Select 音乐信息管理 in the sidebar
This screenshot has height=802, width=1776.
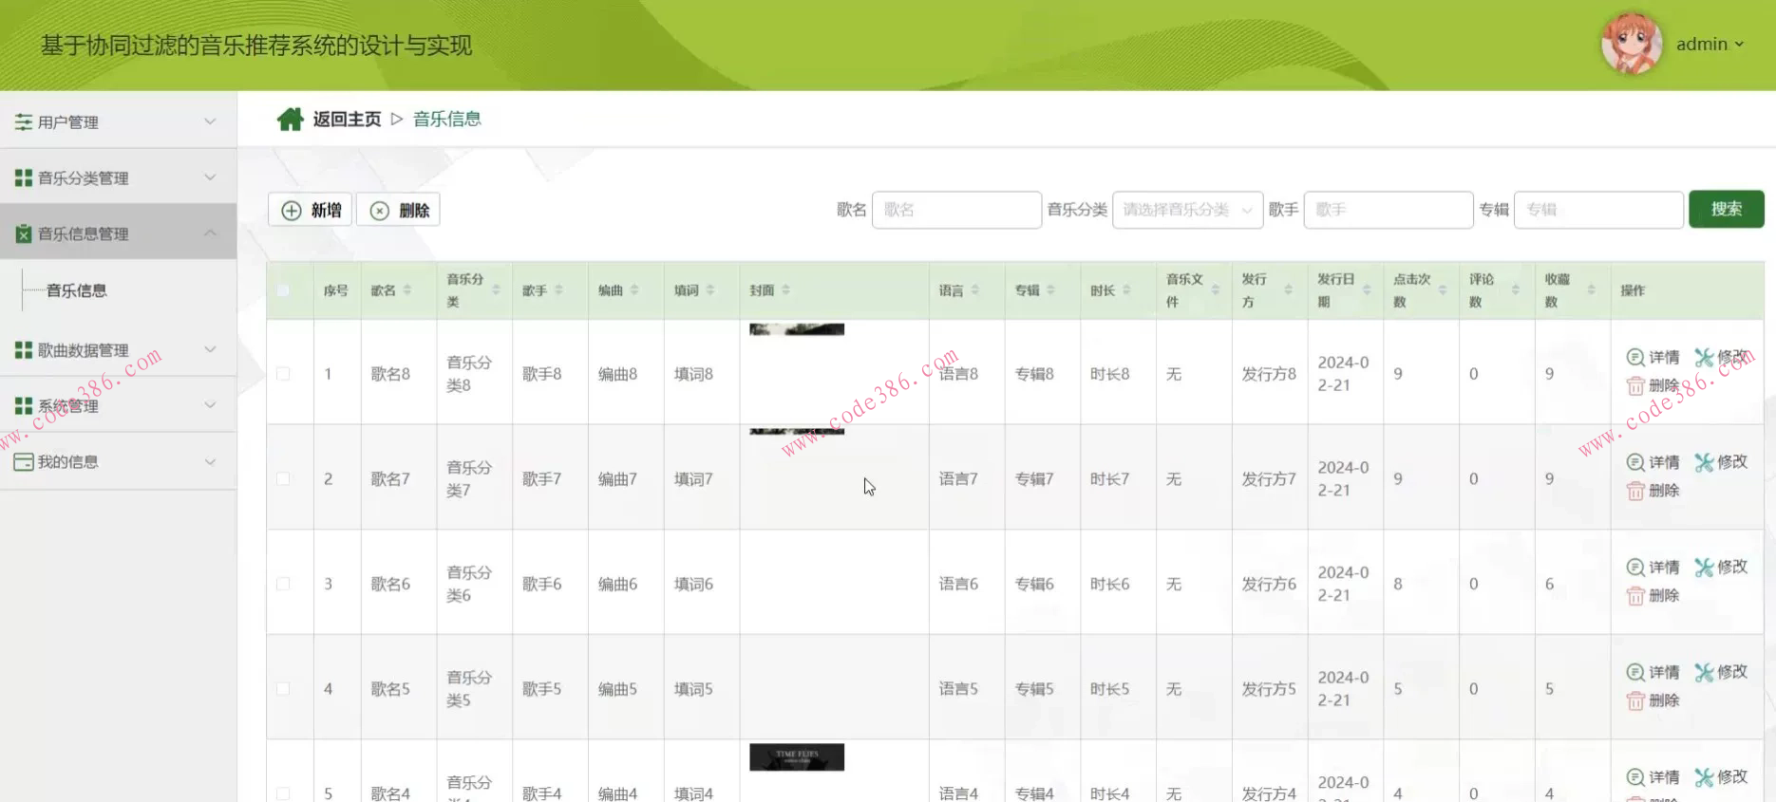coord(118,233)
